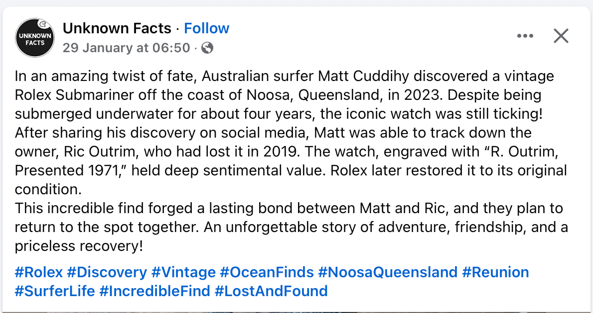This screenshot has width=593, height=313.
Task: Click the #OceanFinds hashtag
Action: (x=267, y=272)
